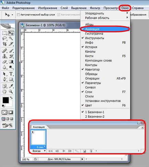Screen dimensions: 149x167
Task: Select the Rectangular Marquee tool
Action: (4, 33)
